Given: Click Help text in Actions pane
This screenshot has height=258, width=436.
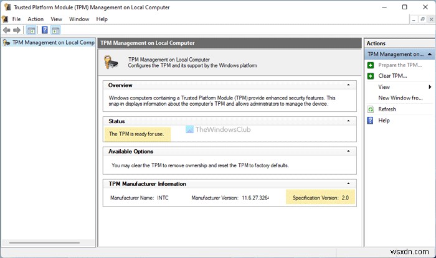Looking at the screenshot, I should click(384, 121).
